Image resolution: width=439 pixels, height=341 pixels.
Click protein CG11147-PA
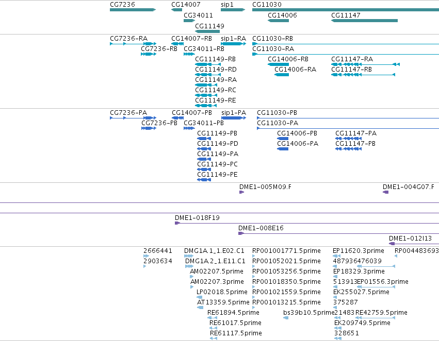point(349,139)
